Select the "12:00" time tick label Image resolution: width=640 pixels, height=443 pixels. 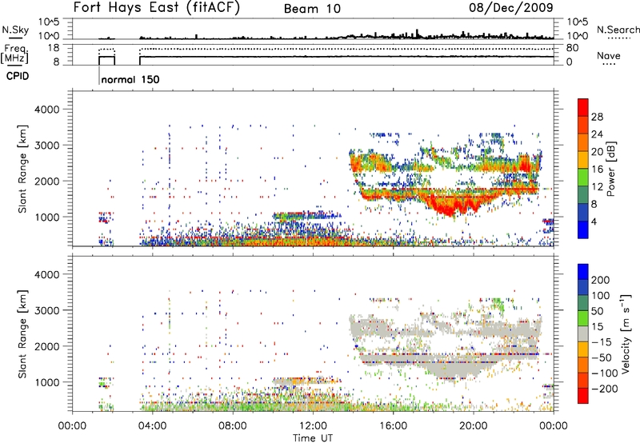coord(313,426)
